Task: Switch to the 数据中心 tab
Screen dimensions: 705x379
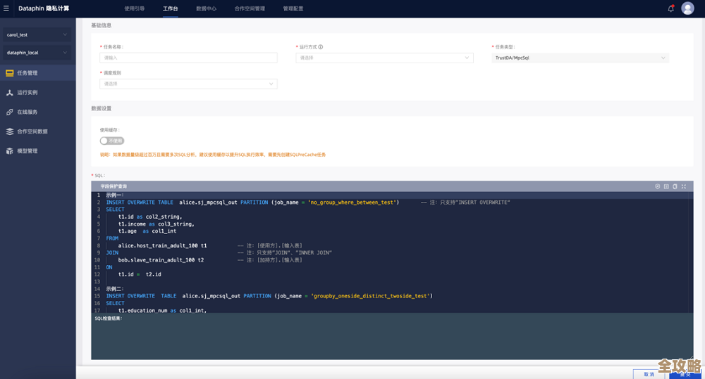Action: 206,8
